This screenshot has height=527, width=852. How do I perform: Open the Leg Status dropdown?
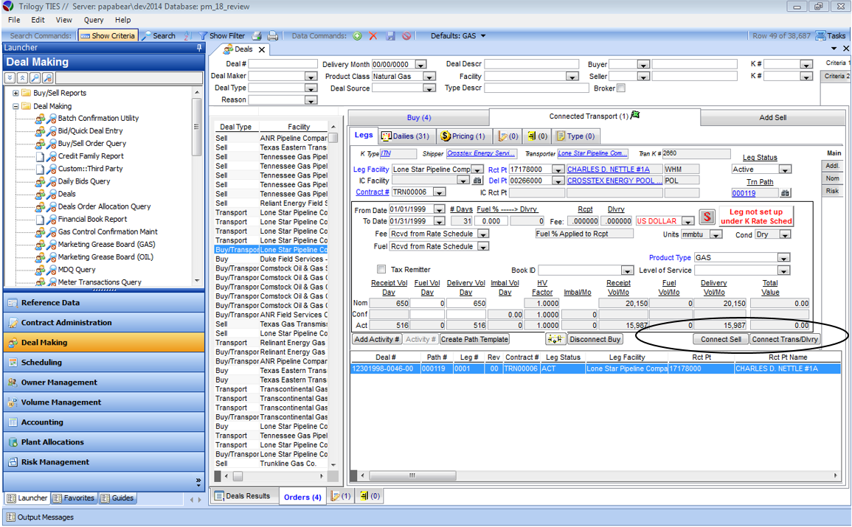coord(785,170)
